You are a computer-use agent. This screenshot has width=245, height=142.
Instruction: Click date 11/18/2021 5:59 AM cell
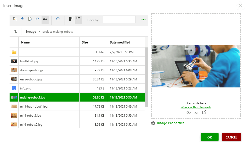tap(126, 115)
